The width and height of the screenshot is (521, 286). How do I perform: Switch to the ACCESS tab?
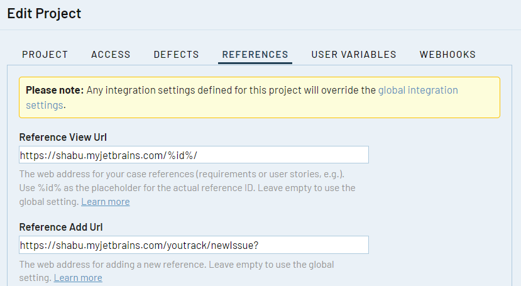pyautogui.click(x=111, y=55)
